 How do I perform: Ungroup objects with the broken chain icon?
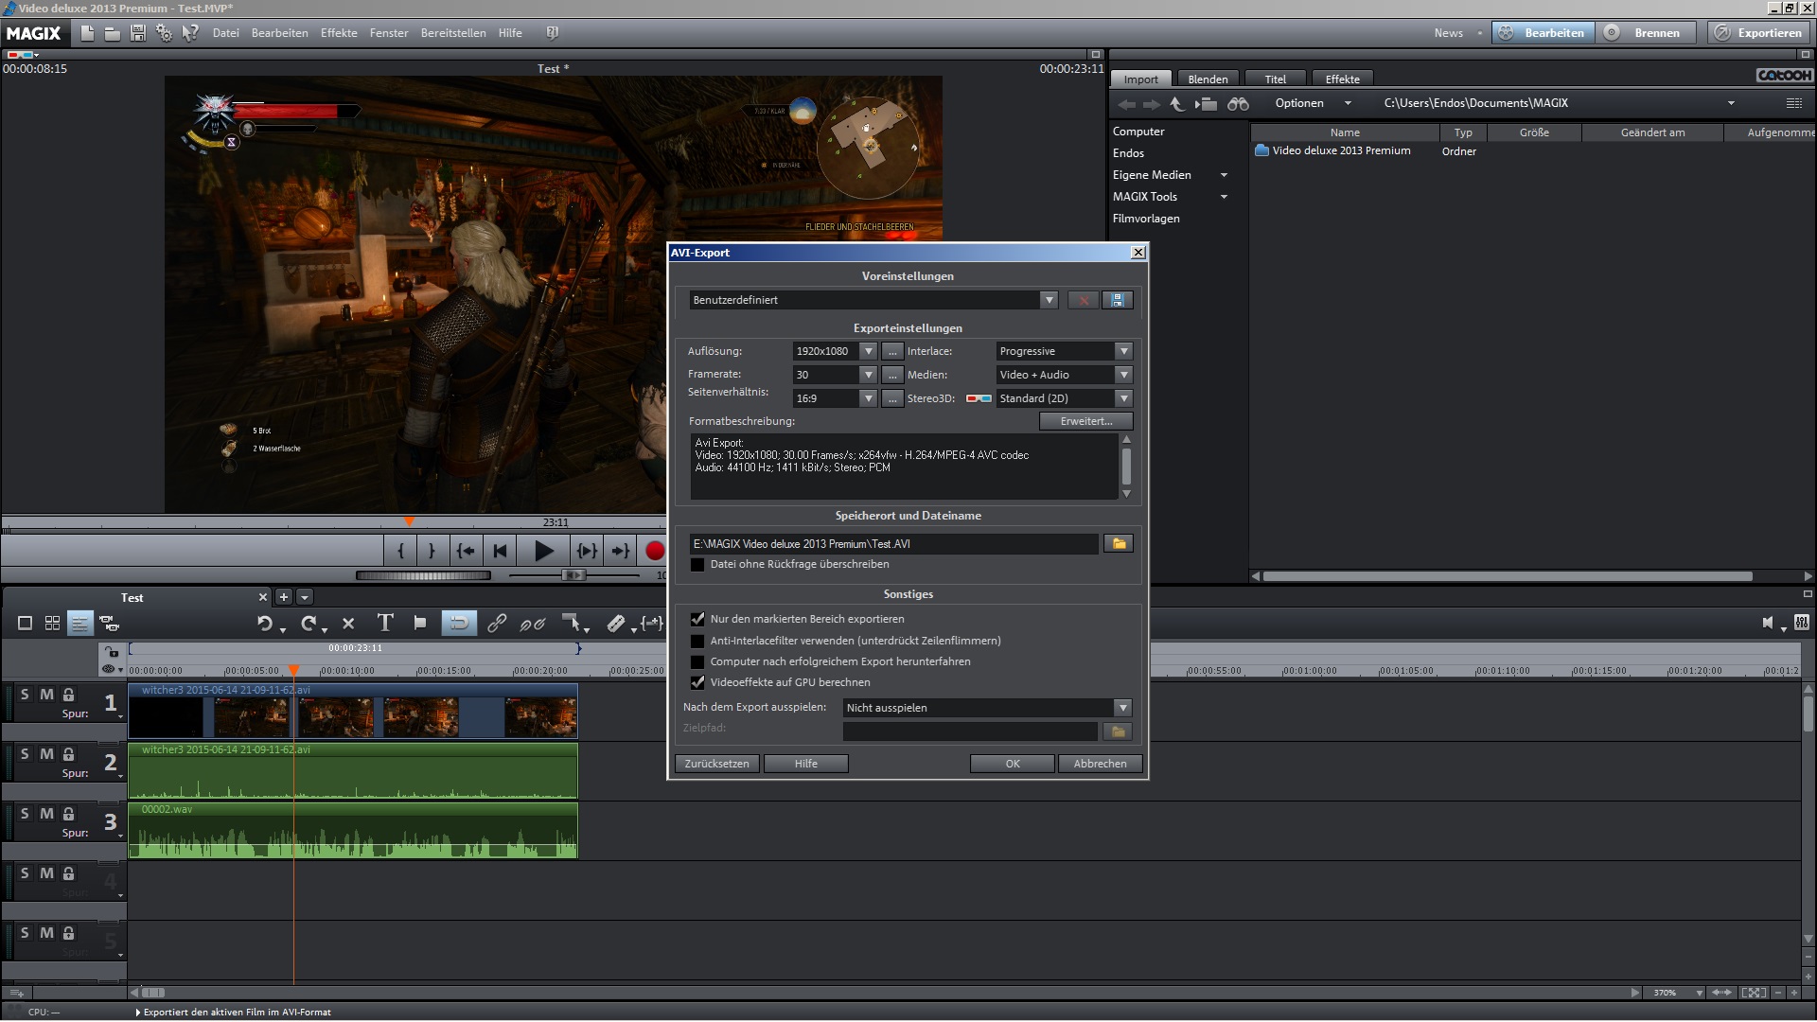click(533, 624)
